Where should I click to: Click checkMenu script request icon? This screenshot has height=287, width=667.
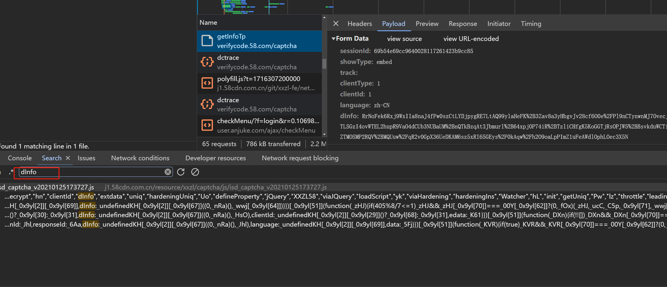(207, 125)
